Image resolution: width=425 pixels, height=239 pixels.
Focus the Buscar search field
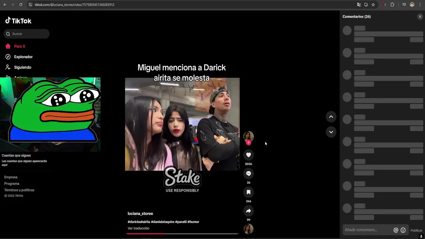coord(27,34)
